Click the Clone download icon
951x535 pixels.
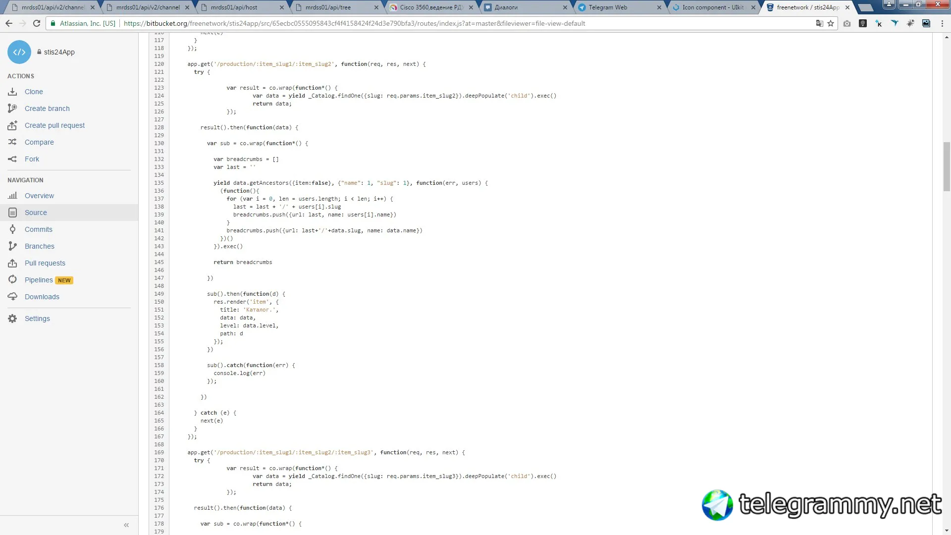(12, 92)
